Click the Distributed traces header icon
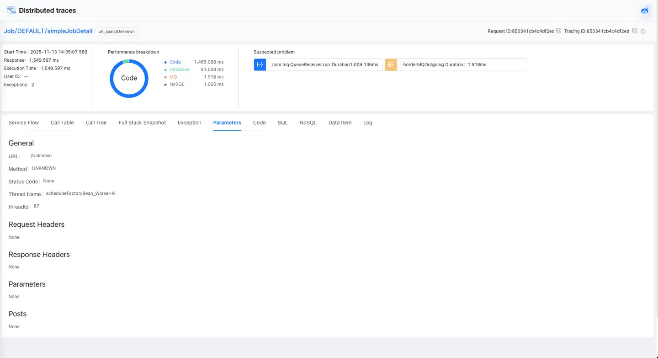 click(11, 11)
